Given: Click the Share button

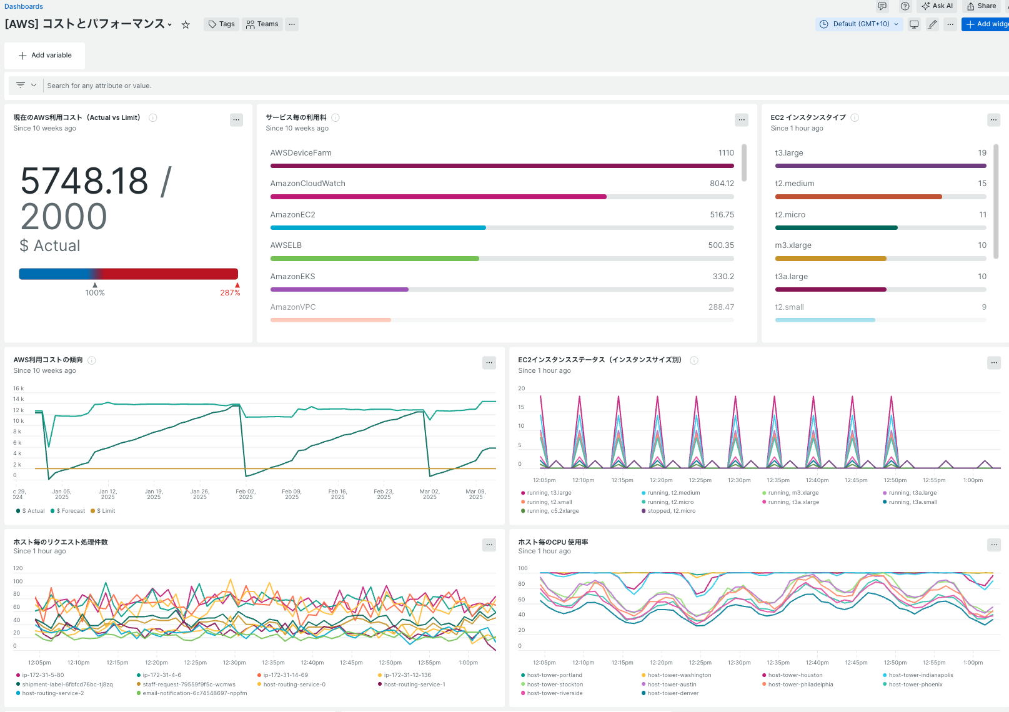Looking at the screenshot, I should [982, 6].
